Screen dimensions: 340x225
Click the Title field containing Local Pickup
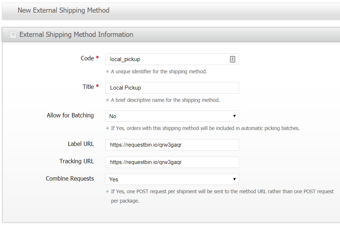point(172,88)
